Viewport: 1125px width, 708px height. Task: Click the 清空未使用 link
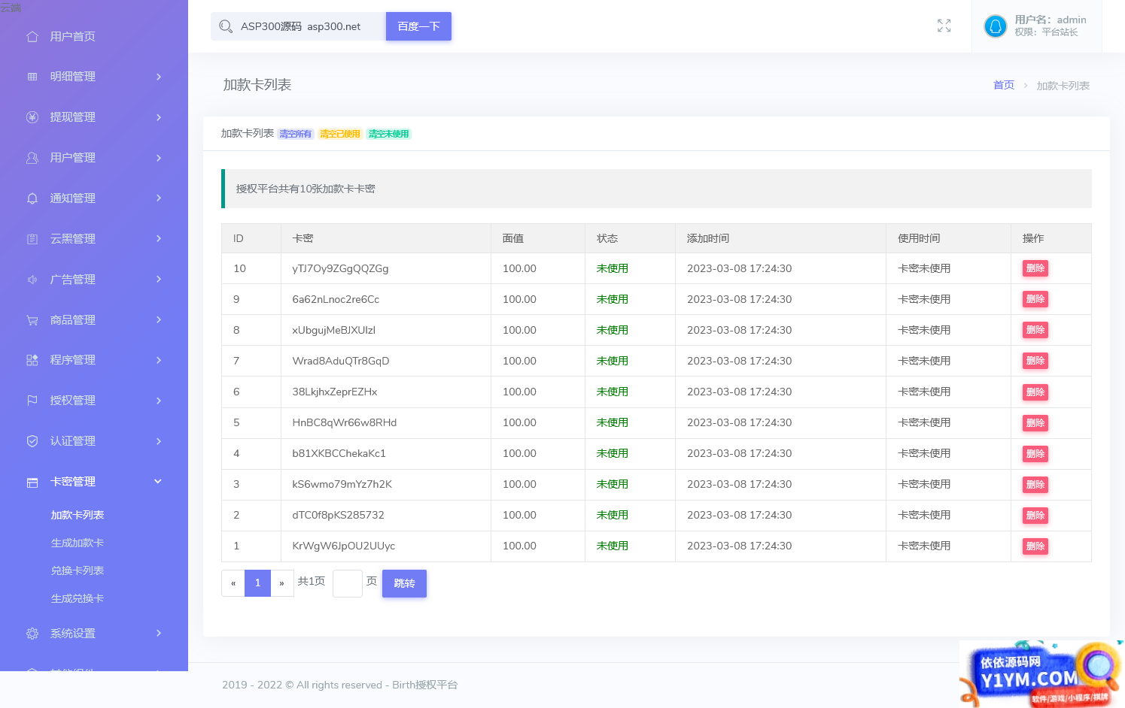pyautogui.click(x=389, y=134)
